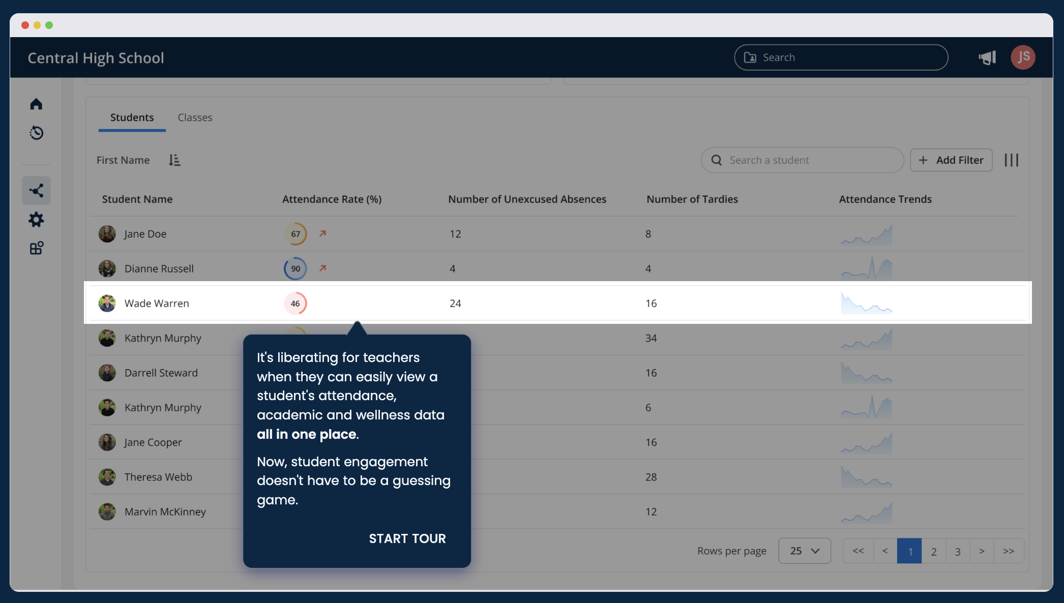Screen dimensions: 1064x603
Task: Open Settings via the gear icon
Action: click(x=36, y=220)
